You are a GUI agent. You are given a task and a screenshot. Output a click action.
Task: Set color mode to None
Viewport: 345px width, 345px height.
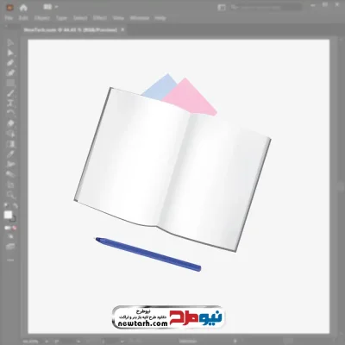click(x=15, y=228)
